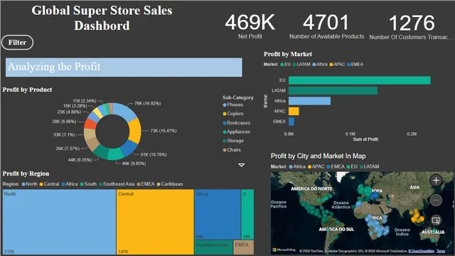Select Copiers in Sub-Category legend
Image resolution: width=455 pixels, height=256 pixels.
(233, 114)
